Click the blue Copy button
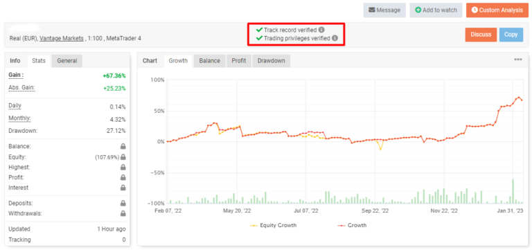 tap(511, 35)
